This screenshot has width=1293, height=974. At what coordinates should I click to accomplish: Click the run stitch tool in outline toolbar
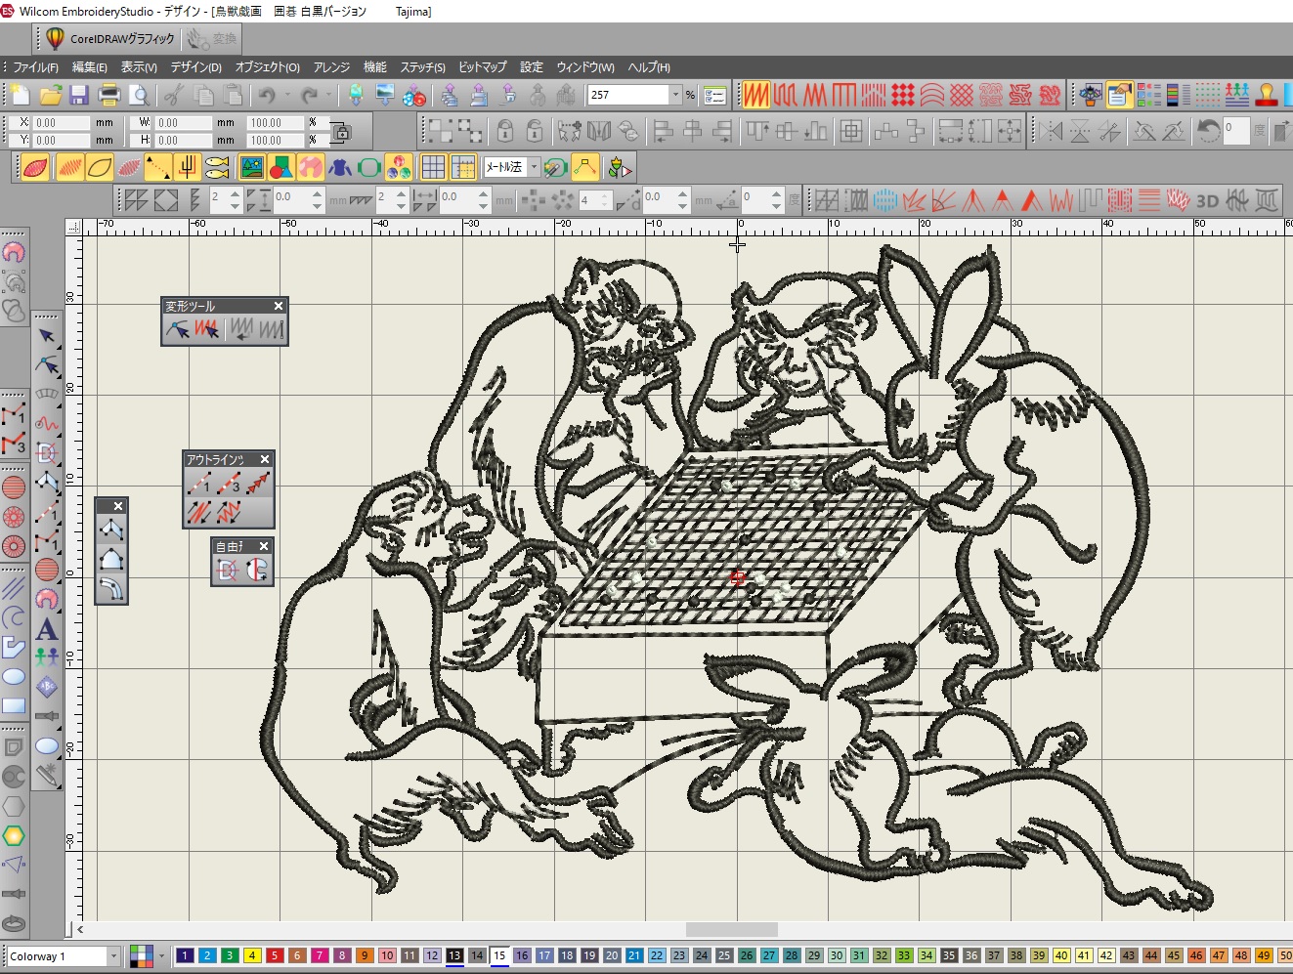click(x=199, y=484)
